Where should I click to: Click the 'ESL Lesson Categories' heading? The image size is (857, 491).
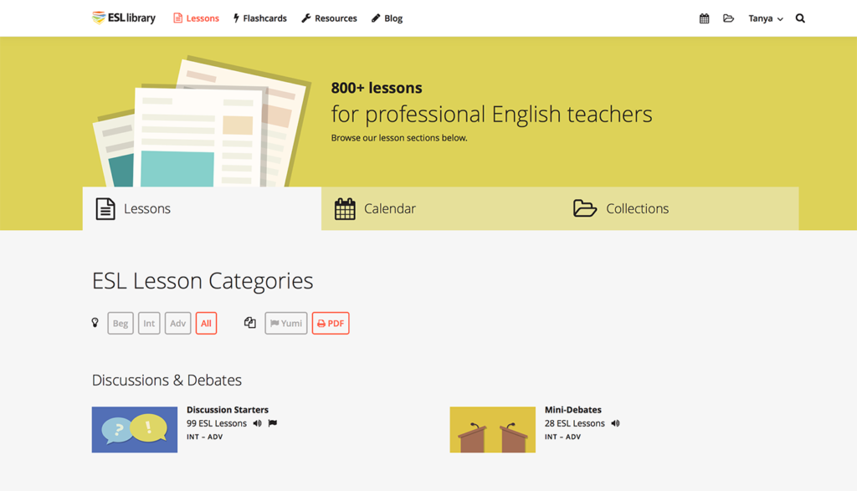(x=203, y=281)
